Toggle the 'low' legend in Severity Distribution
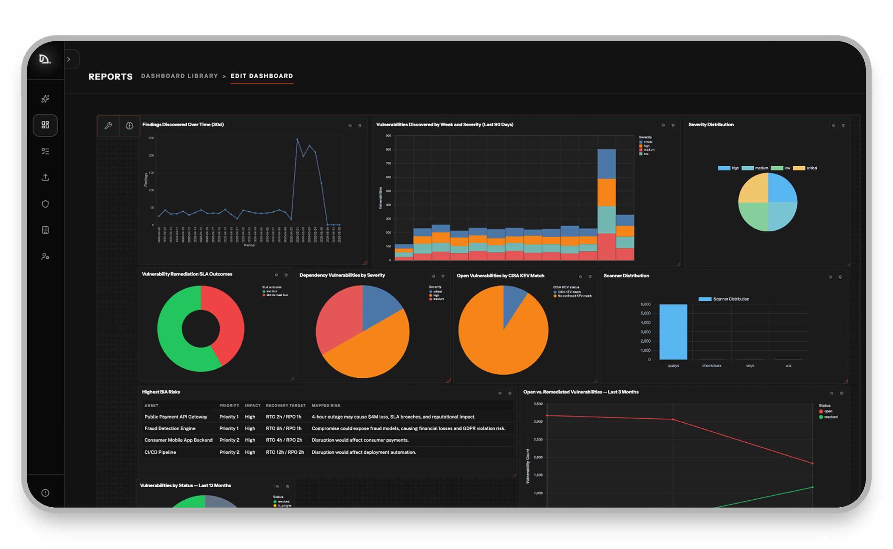893x549 pixels. tap(780, 168)
